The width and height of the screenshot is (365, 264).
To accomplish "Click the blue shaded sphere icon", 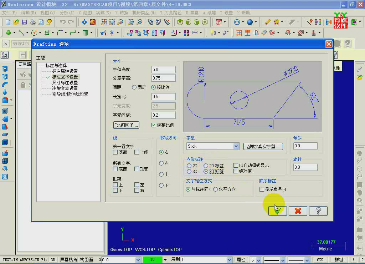I will [250, 22].
